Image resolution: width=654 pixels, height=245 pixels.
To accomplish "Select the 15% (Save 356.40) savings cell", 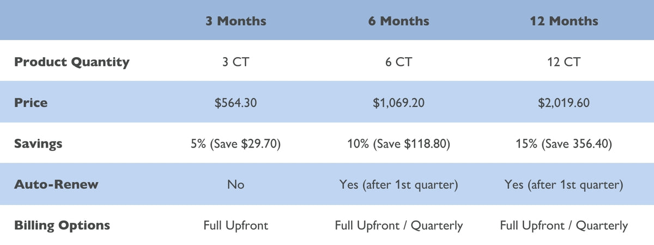I will pyautogui.click(x=564, y=144).
